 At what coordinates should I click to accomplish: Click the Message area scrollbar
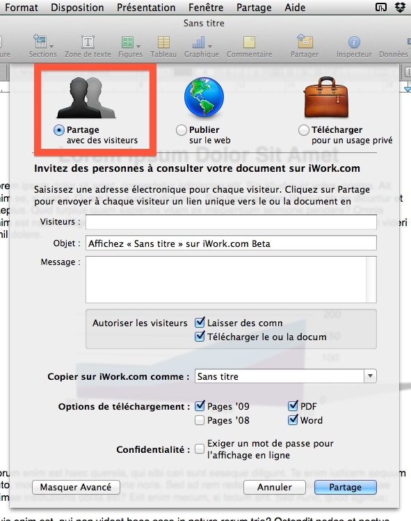click(371, 280)
